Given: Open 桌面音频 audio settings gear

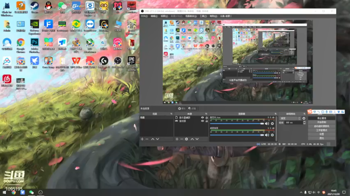Looking at the screenshot, I should 272,135.
